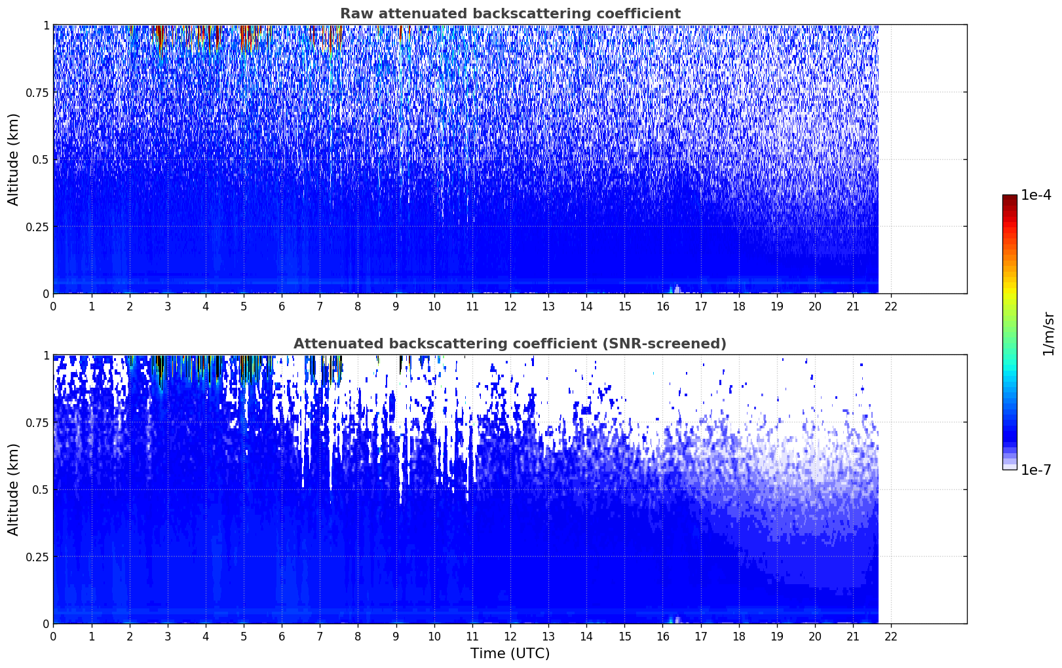This screenshot has width=1062, height=668.
Task: Click the "Raw attenuated backscattering coefficient" title
Action: 510,14
